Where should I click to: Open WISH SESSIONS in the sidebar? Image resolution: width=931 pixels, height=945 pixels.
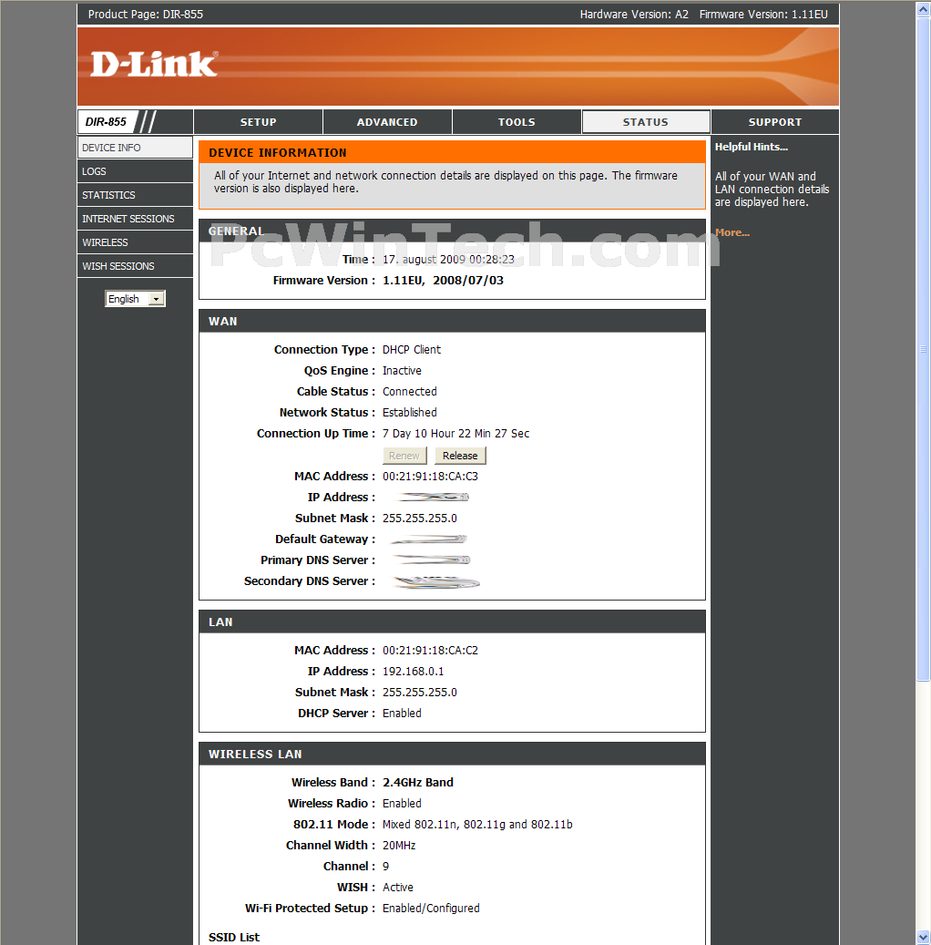click(135, 266)
